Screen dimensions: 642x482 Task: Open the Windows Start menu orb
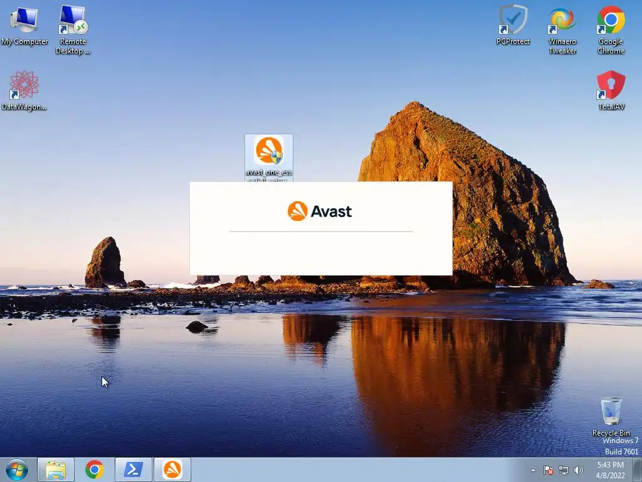tap(17, 469)
